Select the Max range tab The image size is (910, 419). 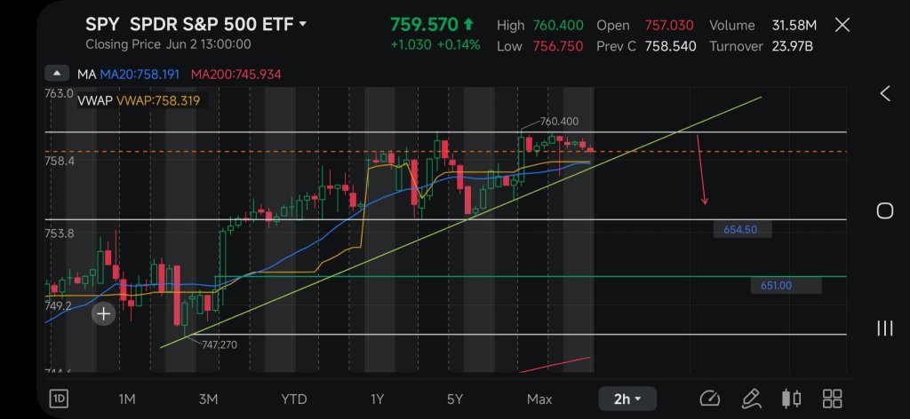(539, 399)
